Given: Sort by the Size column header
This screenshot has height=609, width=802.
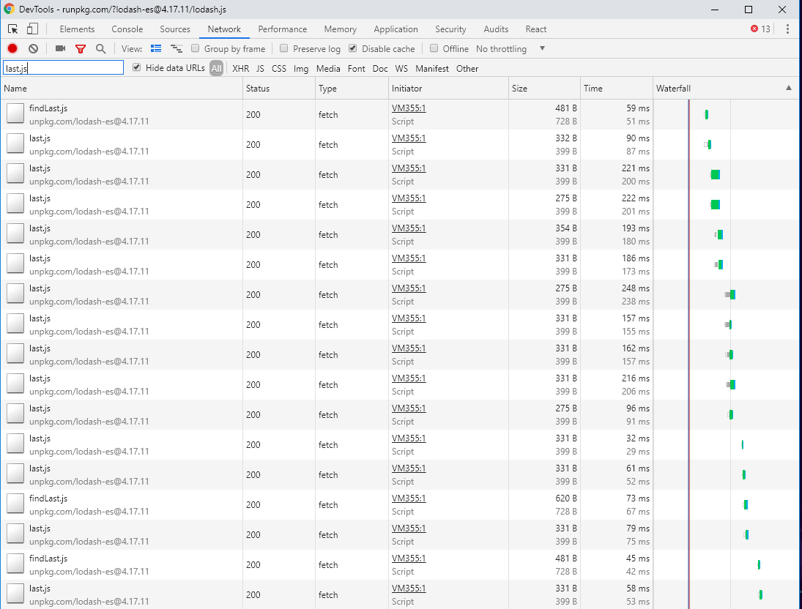Looking at the screenshot, I should pos(544,88).
